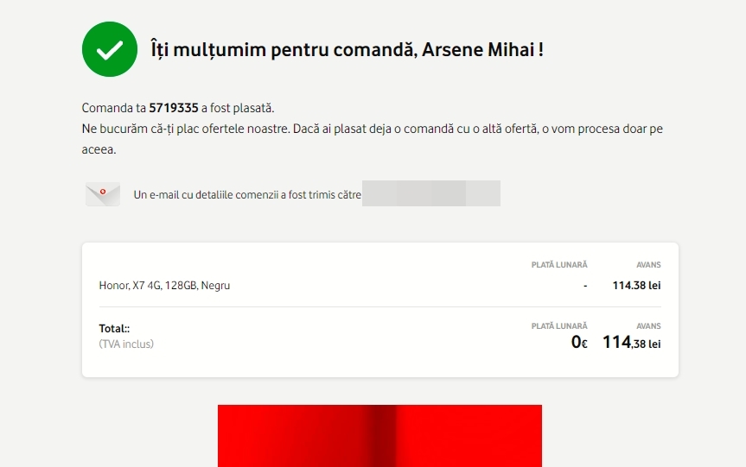Click the AVANS label in Total row
746x467 pixels.
point(648,326)
